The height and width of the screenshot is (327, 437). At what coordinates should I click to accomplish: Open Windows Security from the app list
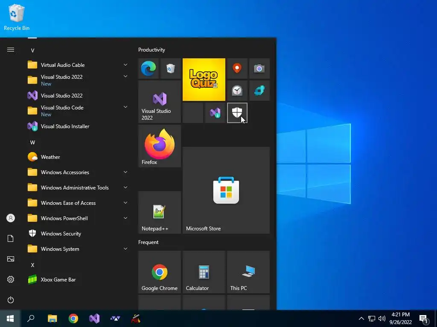pyautogui.click(x=78, y=234)
